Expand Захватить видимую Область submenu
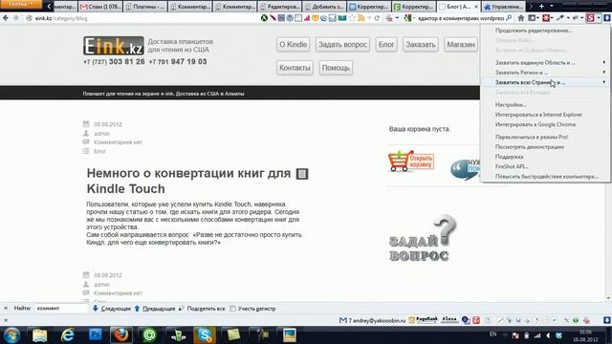Image resolution: width=612 pixels, height=344 pixels. 545,62
